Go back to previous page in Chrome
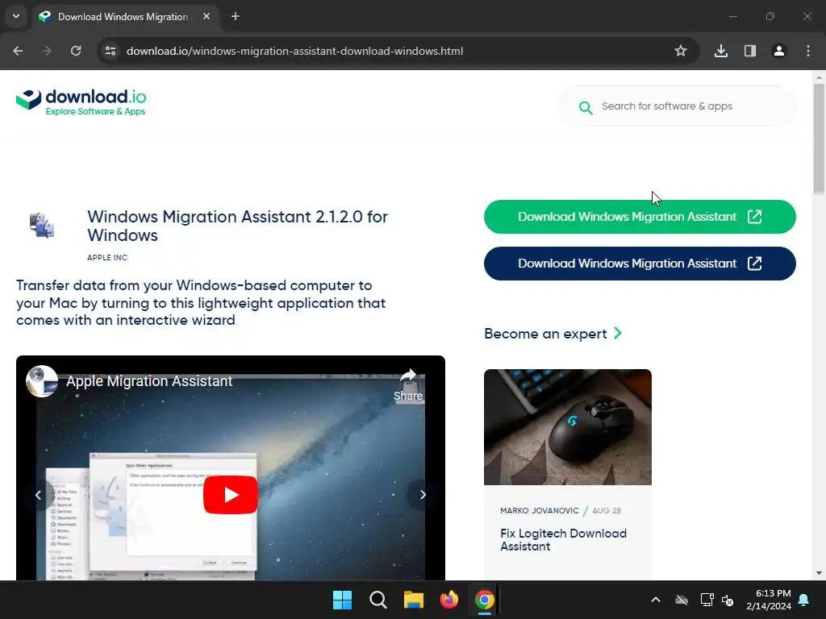Image resolution: width=826 pixels, height=619 pixels. click(18, 51)
